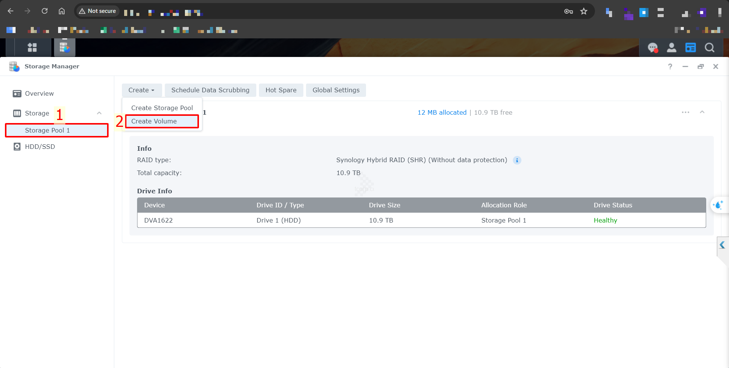Select the HDD/SSD sidebar item
Image resolution: width=729 pixels, height=368 pixels.
click(40, 147)
